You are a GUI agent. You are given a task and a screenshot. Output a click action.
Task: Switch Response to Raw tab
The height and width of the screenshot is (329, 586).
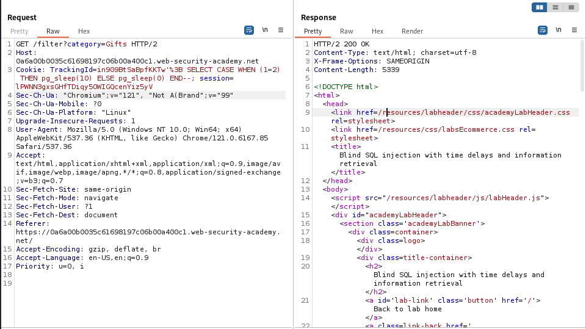[x=347, y=31]
